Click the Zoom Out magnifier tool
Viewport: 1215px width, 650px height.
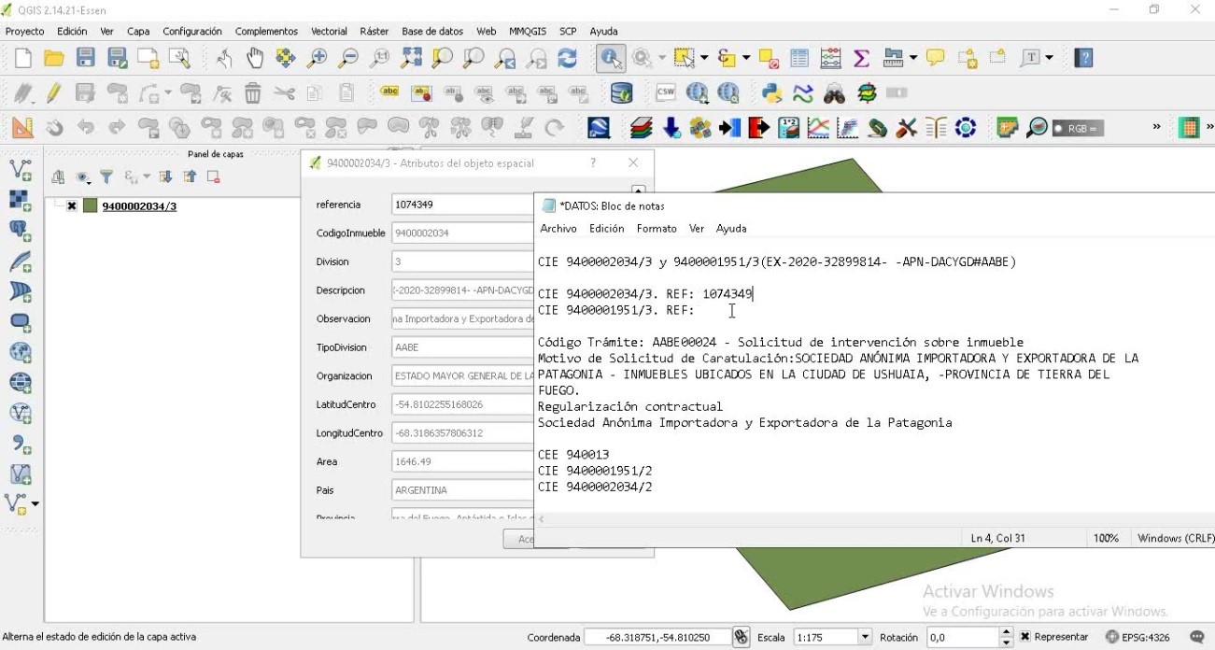click(348, 59)
